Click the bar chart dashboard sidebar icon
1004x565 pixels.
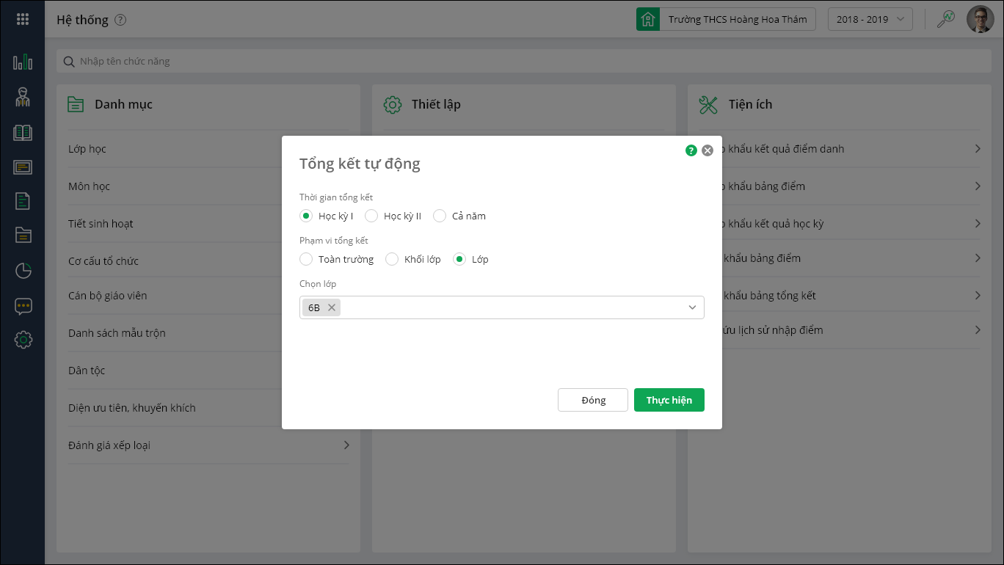[23, 62]
